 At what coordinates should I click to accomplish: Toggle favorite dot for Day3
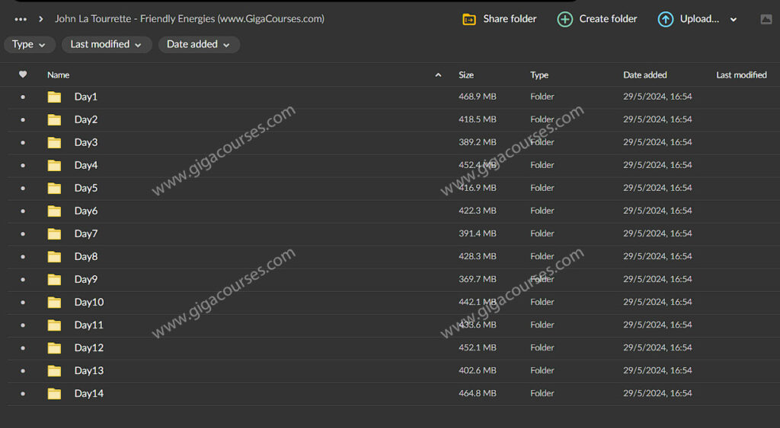click(x=23, y=142)
